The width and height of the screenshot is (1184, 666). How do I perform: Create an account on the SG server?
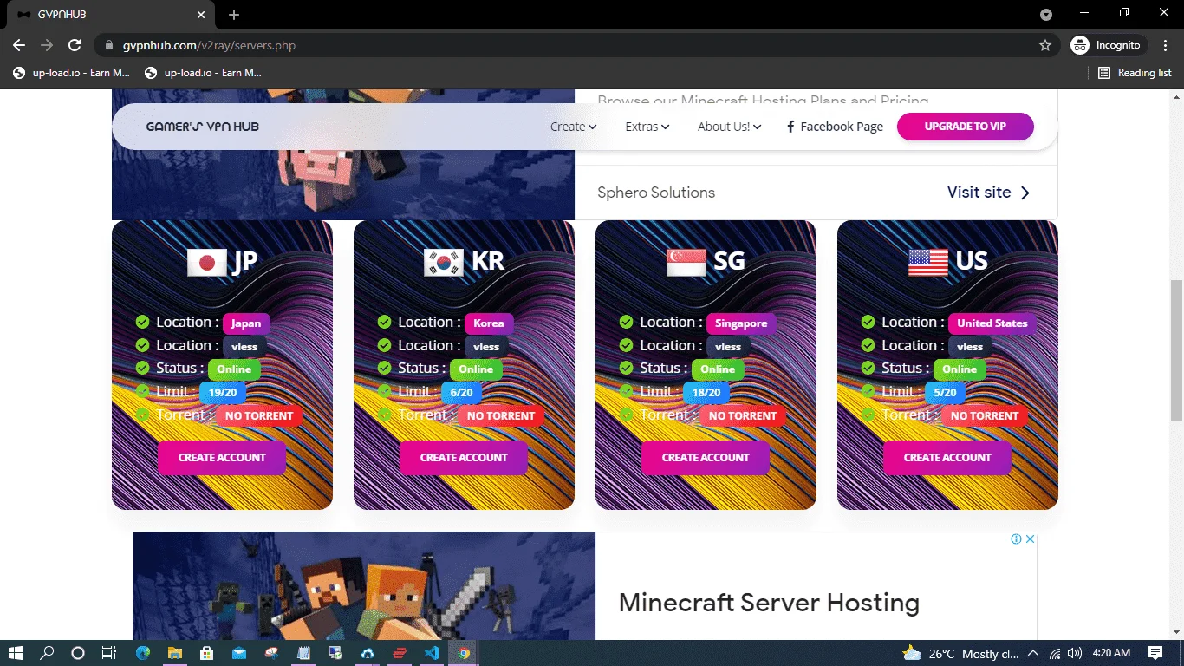click(706, 457)
